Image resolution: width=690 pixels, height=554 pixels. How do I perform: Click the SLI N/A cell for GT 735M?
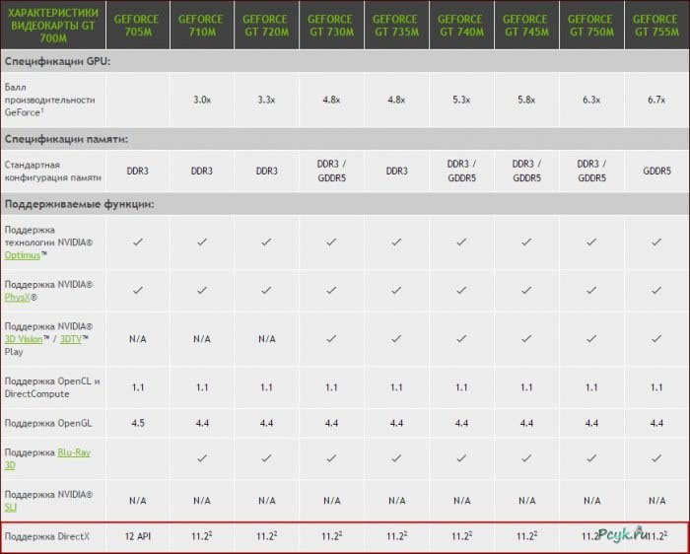396,501
